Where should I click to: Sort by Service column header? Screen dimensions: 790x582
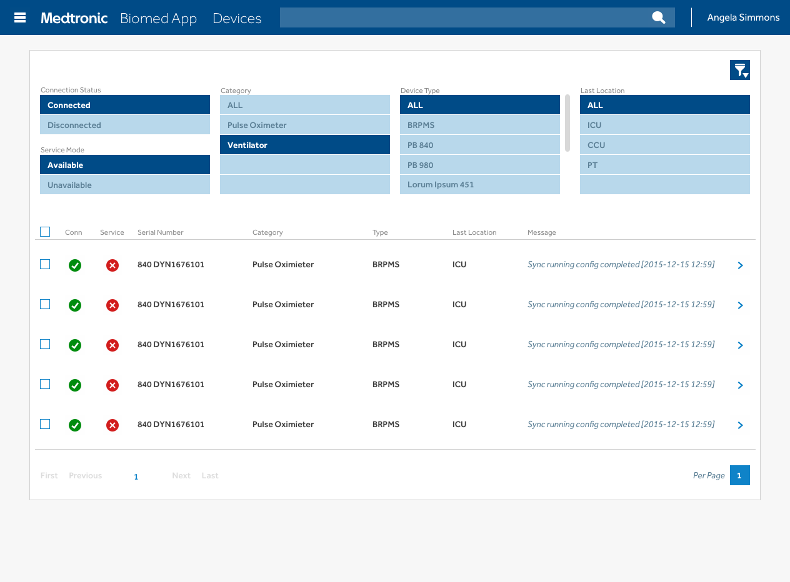112,232
